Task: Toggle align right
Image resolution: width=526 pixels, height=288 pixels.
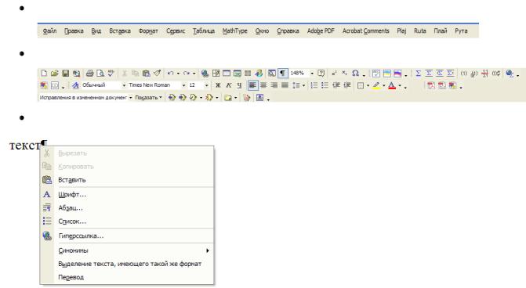Action: point(274,85)
